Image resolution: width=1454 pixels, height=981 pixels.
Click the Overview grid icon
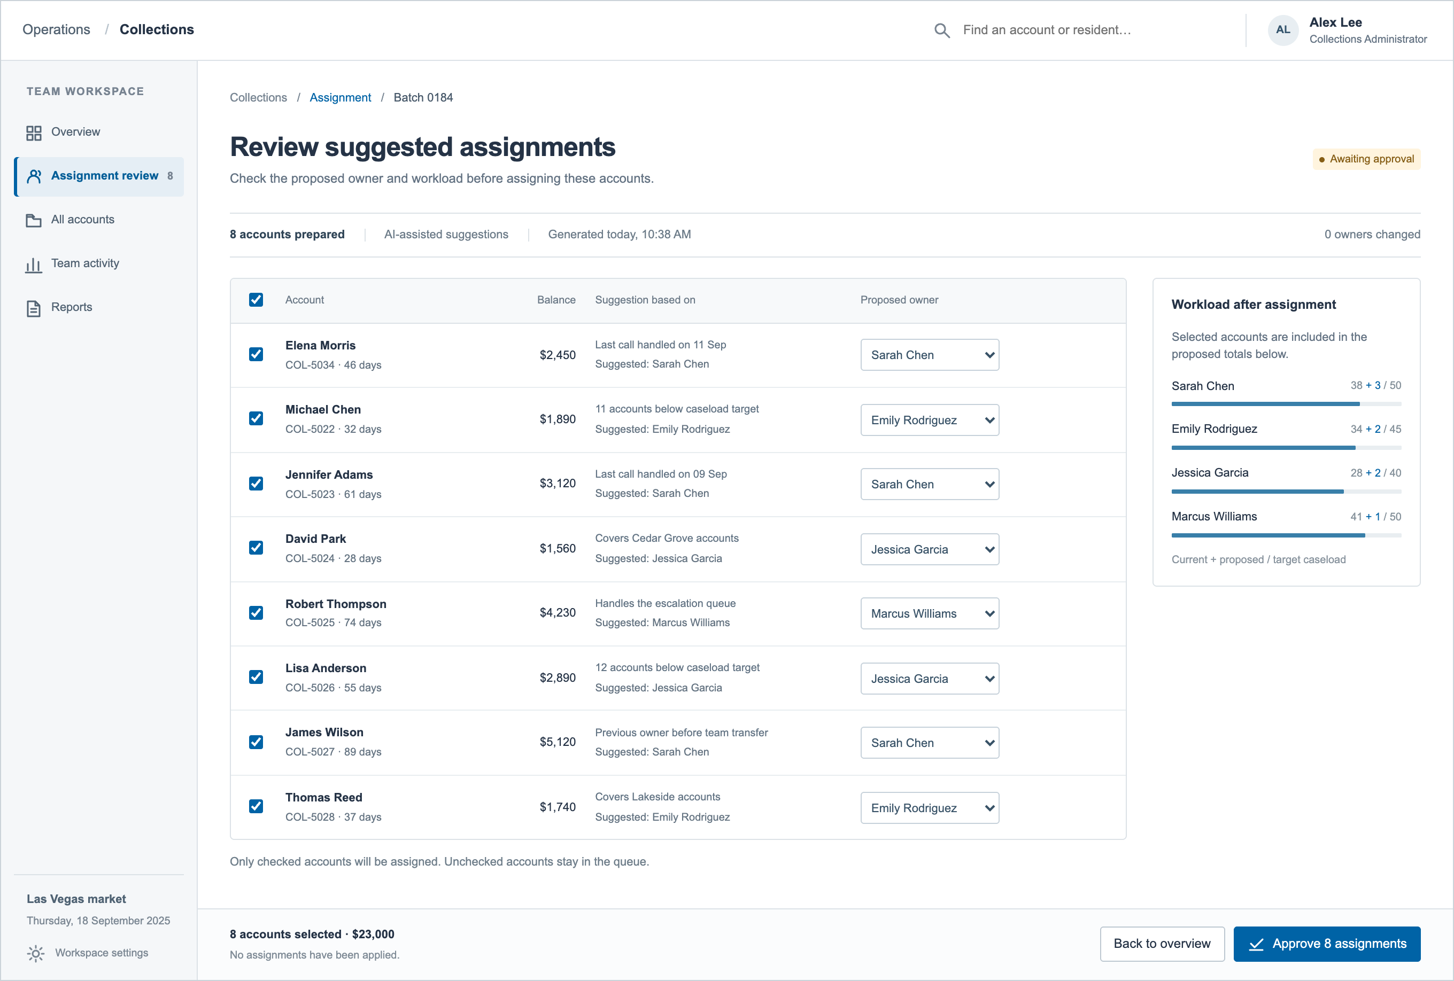(x=34, y=133)
